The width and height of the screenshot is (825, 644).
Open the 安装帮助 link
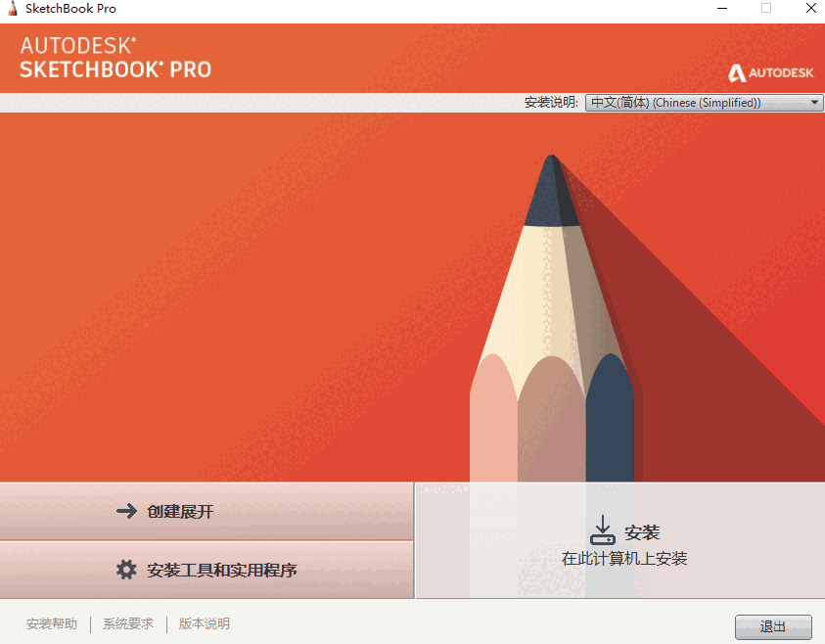pyautogui.click(x=52, y=624)
